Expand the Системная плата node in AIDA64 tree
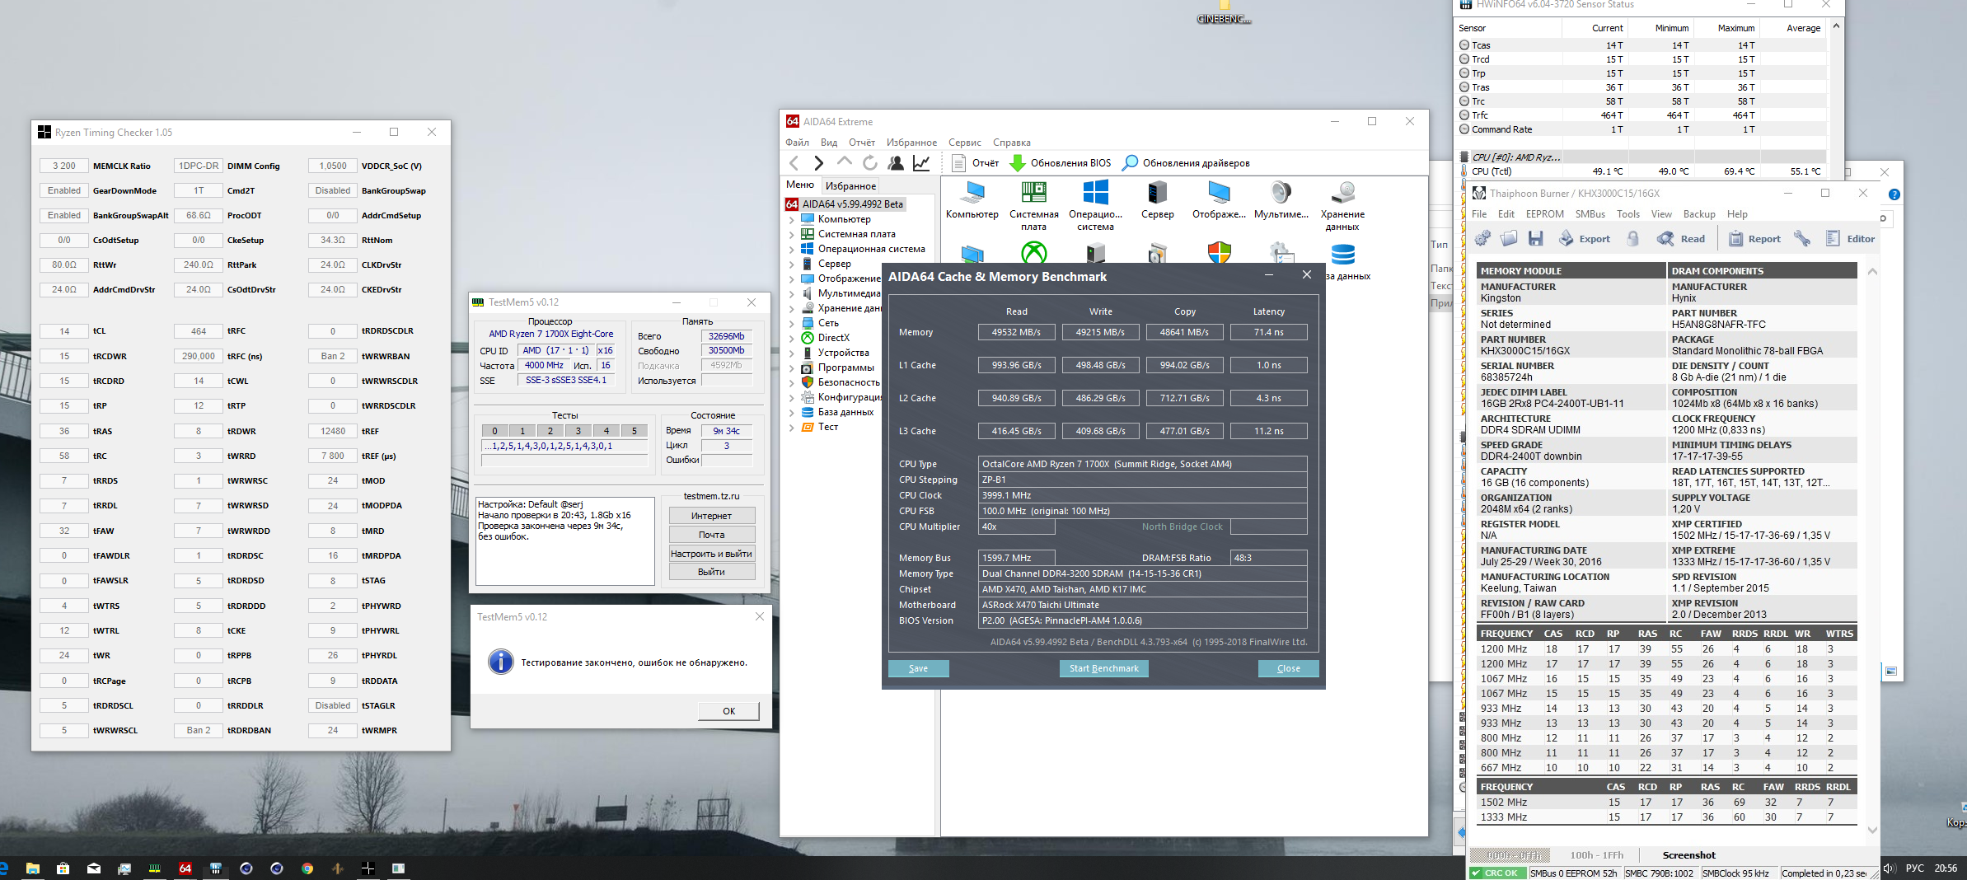Image resolution: width=1967 pixels, height=880 pixels. click(x=792, y=235)
